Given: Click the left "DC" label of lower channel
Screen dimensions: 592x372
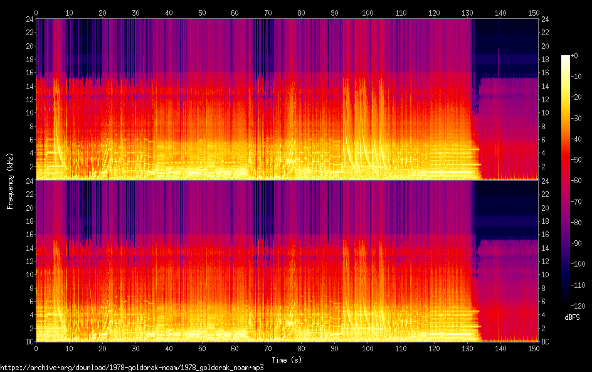Looking at the screenshot, I should coord(29,342).
